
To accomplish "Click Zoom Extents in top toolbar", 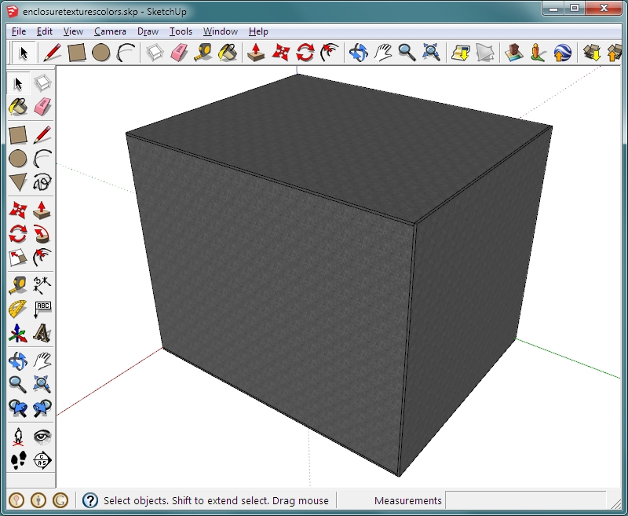I will (431, 53).
